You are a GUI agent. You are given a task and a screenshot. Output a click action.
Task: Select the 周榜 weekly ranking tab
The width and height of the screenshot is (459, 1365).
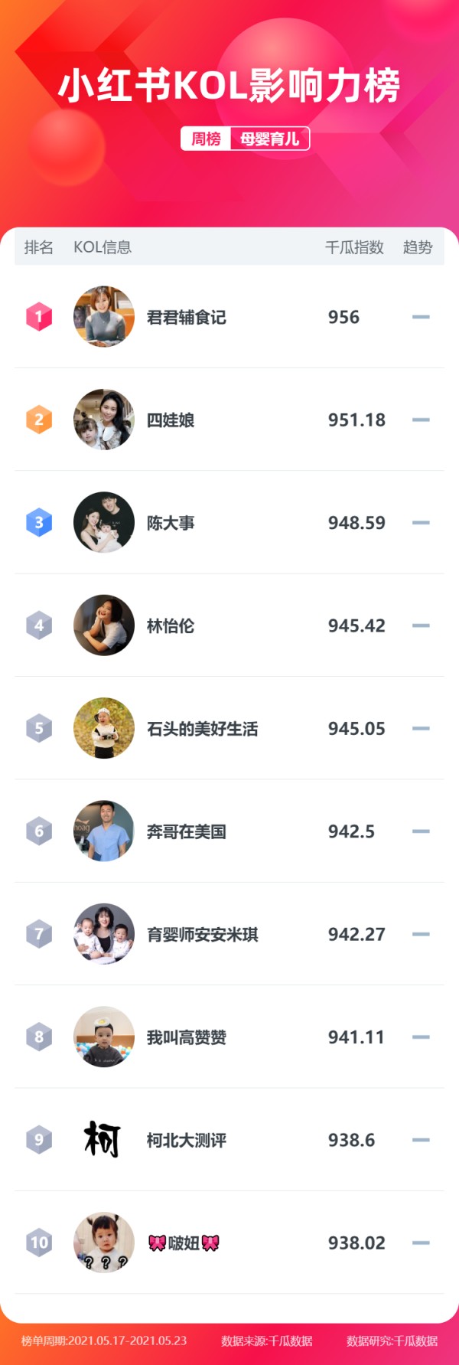[206, 139]
